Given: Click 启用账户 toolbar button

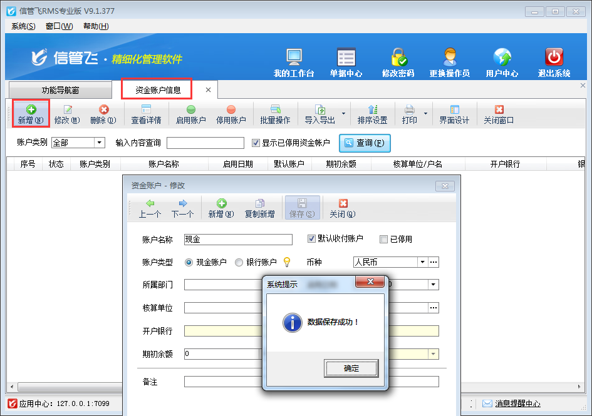Looking at the screenshot, I should 191,114.
